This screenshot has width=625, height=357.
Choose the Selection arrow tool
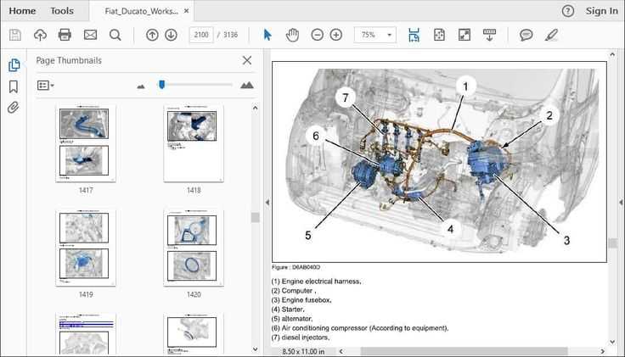click(x=267, y=35)
